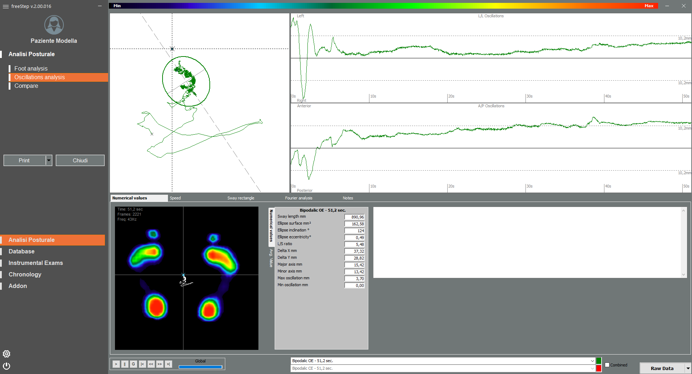This screenshot has width=692, height=374.
Task: Expand the Bipodalic OE exam dropdown
Action: click(592, 361)
